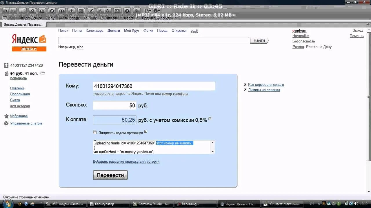This screenshot has width=371, height=208.
Task: Open YouTube bookmark
Action: tap(90, 18)
